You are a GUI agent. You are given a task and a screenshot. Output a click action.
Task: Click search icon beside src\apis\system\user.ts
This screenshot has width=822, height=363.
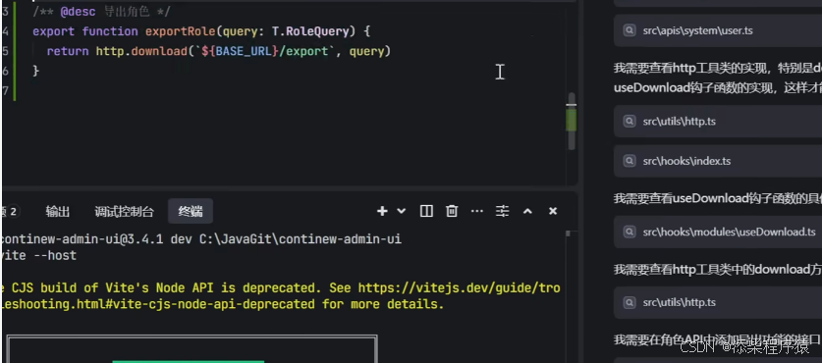(630, 30)
